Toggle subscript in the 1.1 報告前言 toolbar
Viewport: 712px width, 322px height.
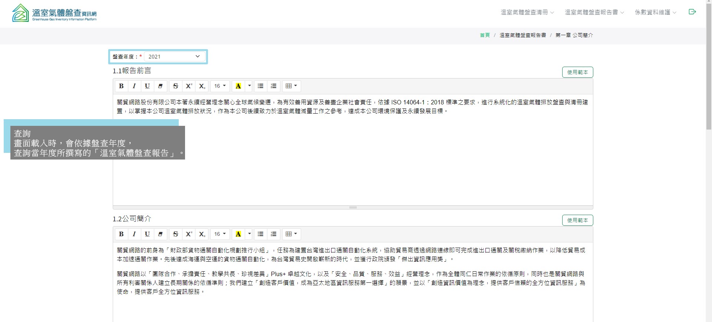[x=202, y=86]
